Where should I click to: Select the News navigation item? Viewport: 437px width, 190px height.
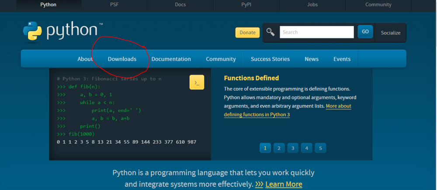[312, 59]
